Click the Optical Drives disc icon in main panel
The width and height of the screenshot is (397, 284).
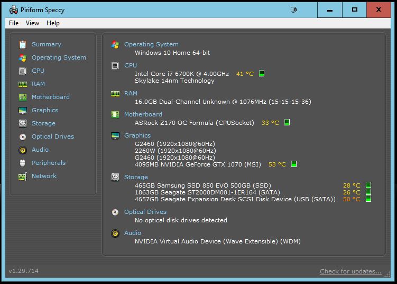click(115, 212)
